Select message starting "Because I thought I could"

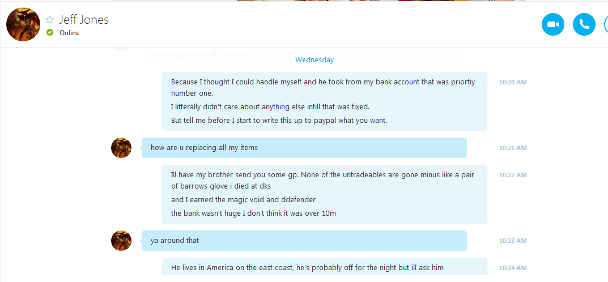[x=325, y=101]
